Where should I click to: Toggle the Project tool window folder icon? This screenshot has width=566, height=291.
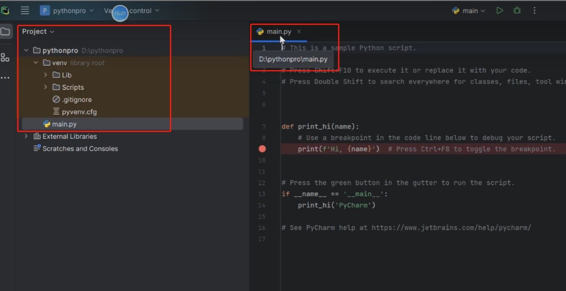point(5,32)
